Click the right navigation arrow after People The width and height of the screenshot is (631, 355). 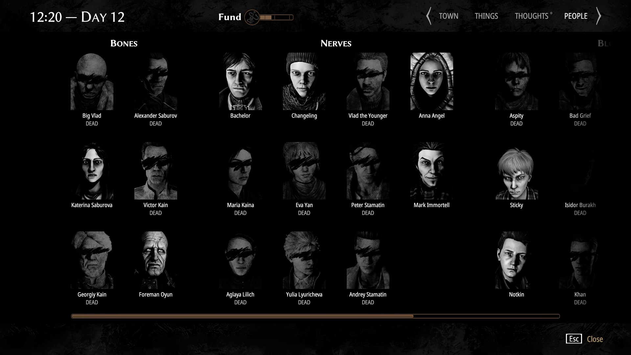(x=598, y=16)
